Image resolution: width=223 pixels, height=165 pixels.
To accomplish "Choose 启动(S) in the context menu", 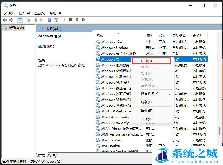I will click(152, 61).
